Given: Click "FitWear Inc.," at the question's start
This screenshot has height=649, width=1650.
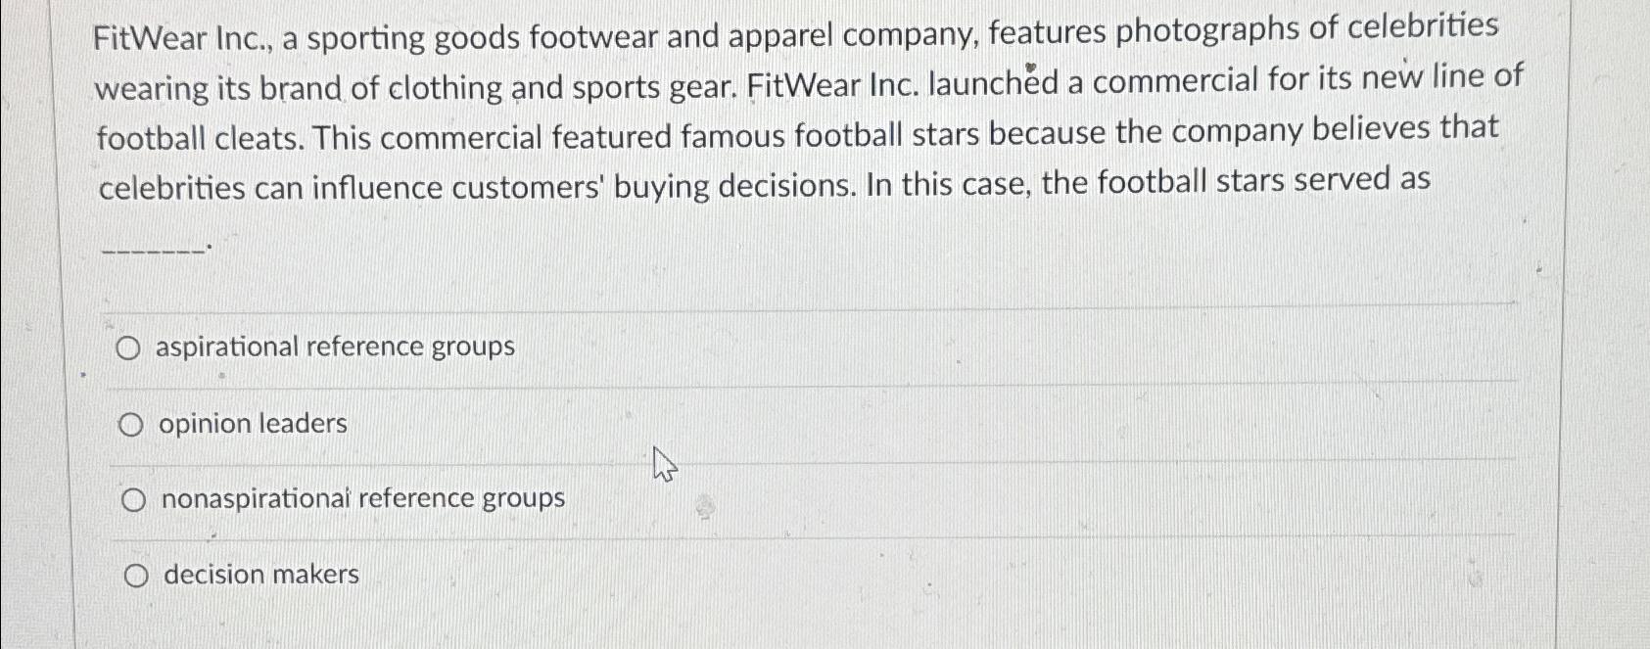Looking at the screenshot, I should click(x=183, y=39).
